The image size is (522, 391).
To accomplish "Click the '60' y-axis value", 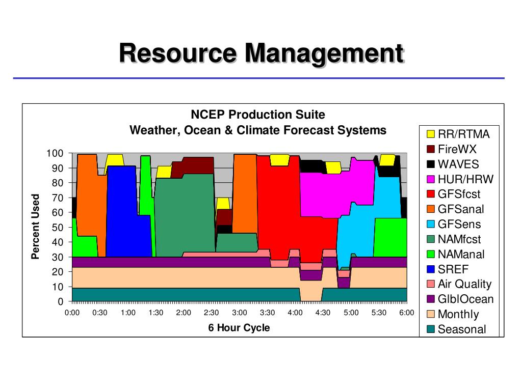I will click(x=57, y=212).
